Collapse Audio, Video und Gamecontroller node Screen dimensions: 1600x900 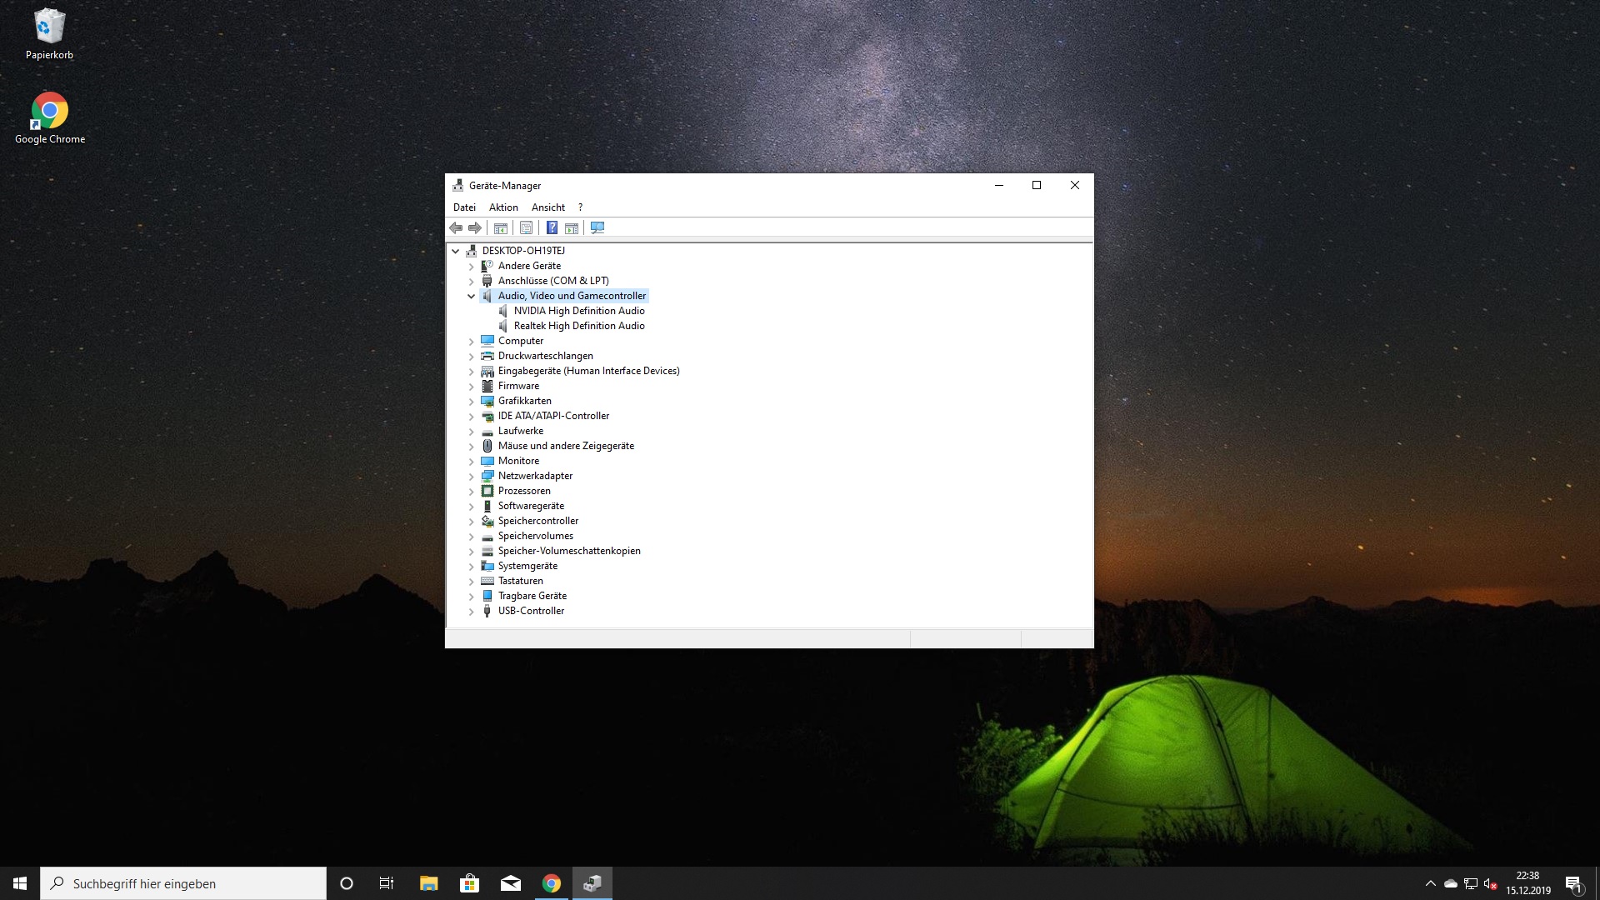pyautogui.click(x=471, y=296)
